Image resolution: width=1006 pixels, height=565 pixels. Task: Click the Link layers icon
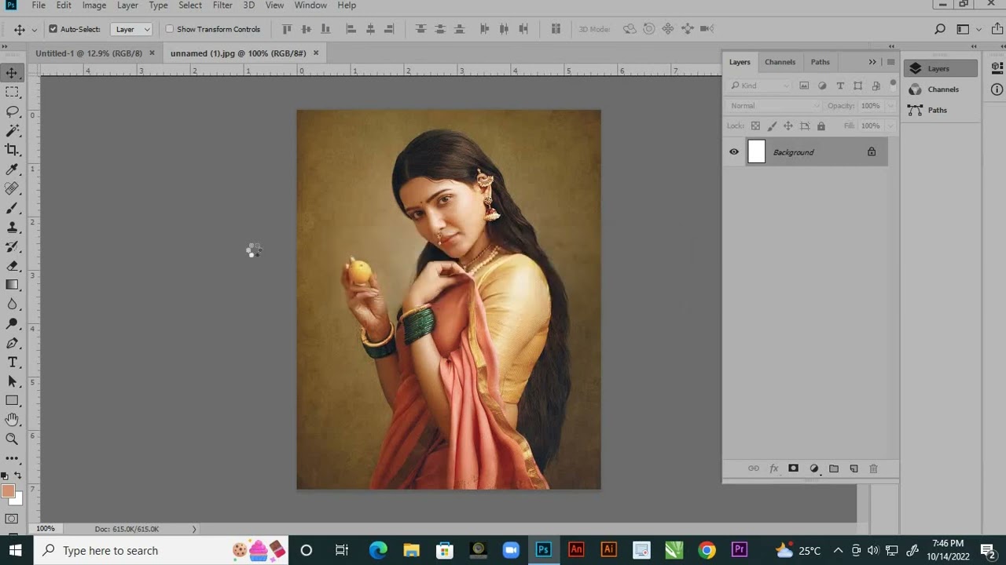pos(754,468)
